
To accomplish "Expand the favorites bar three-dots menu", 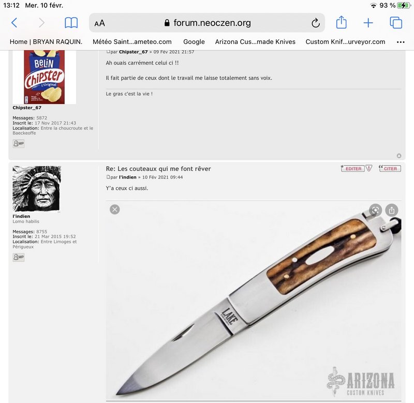I will (401, 42).
